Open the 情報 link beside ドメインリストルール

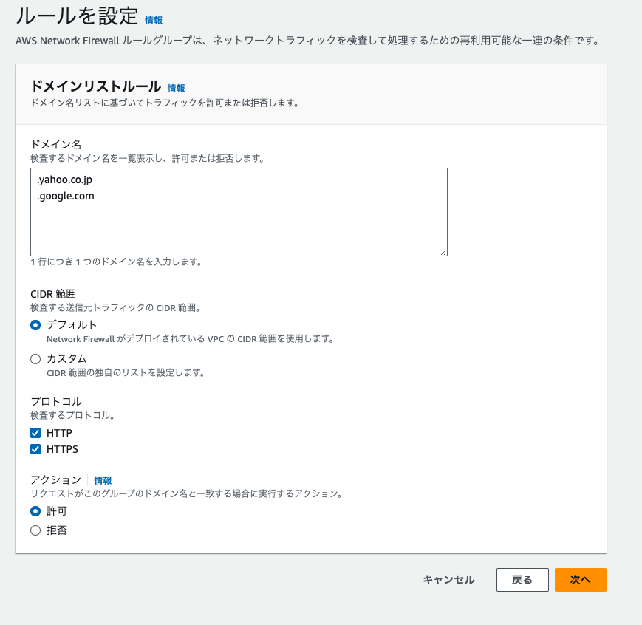coord(176,88)
